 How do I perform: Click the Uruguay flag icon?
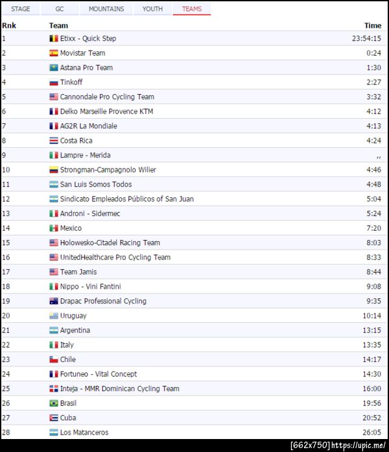54,316
